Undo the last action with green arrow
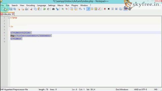The image size is (162, 91). [44, 9]
